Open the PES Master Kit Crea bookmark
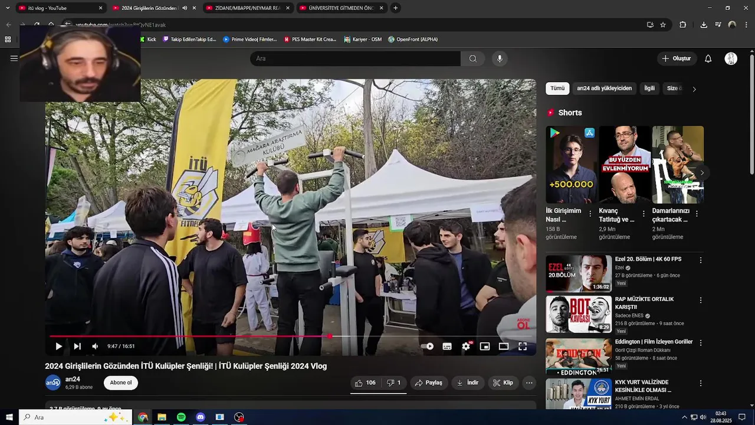The image size is (755, 425). click(x=310, y=40)
